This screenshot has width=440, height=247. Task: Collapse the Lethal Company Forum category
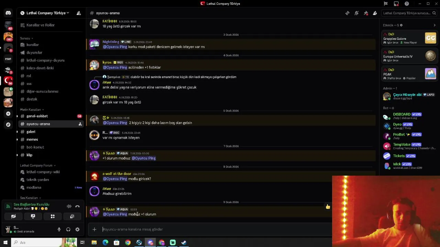coord(38,165)
